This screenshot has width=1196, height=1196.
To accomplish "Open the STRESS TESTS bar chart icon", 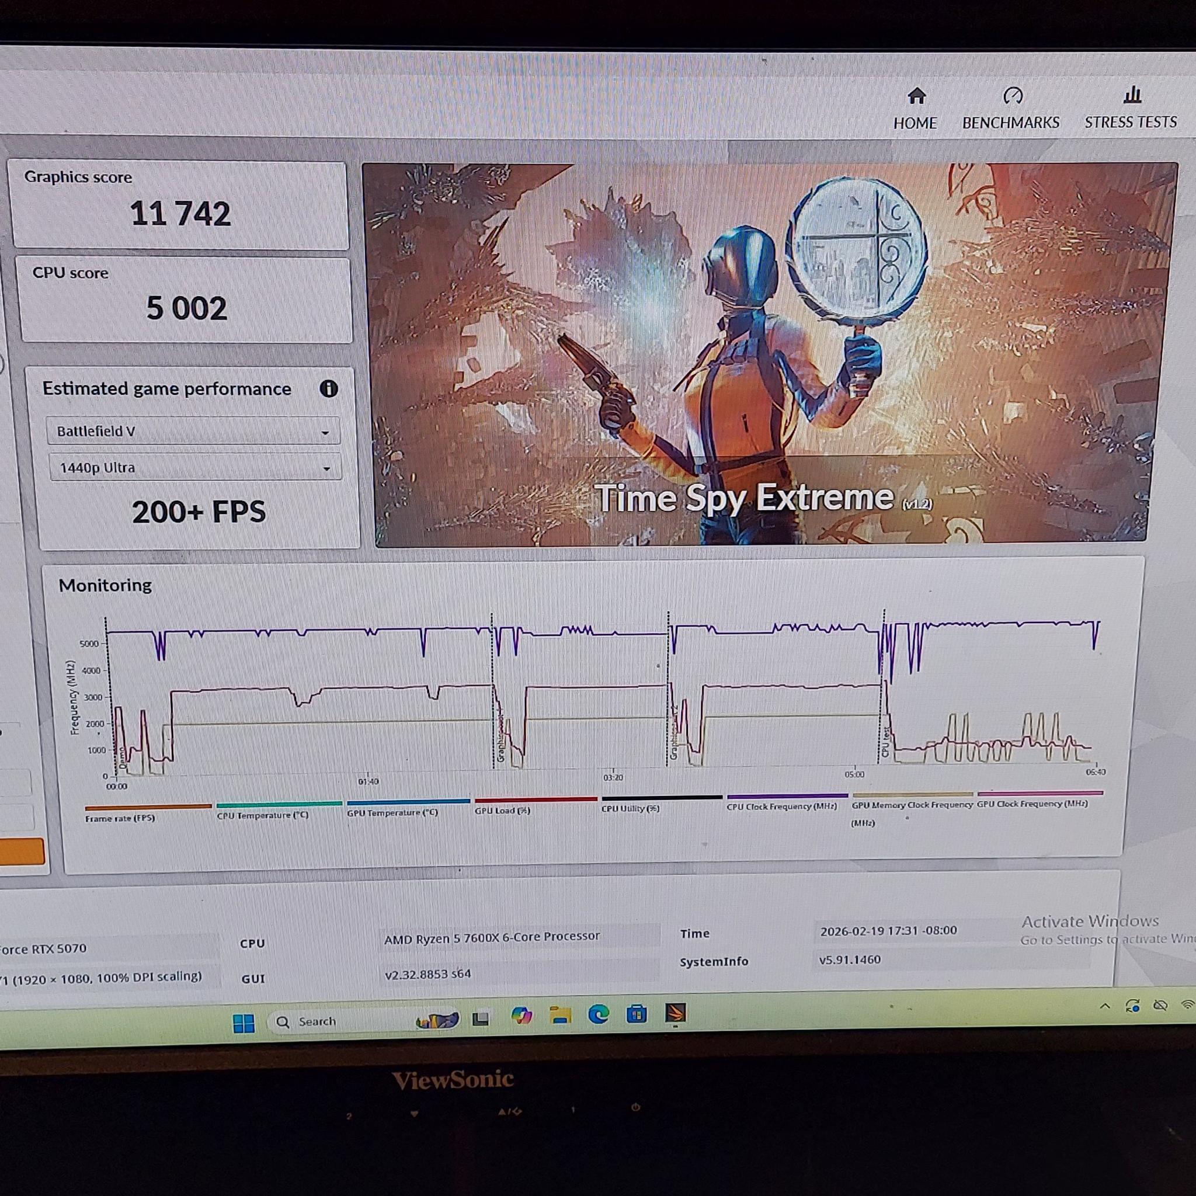I will (x=1132, y=94).
